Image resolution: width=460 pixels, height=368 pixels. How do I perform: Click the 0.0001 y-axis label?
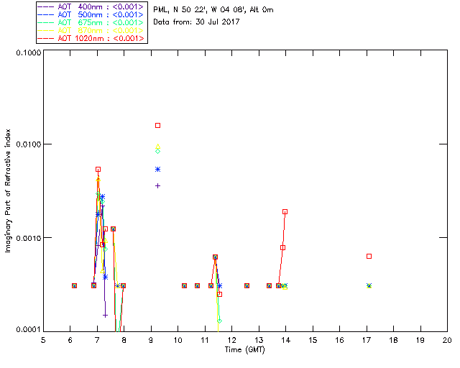(28, 330)
